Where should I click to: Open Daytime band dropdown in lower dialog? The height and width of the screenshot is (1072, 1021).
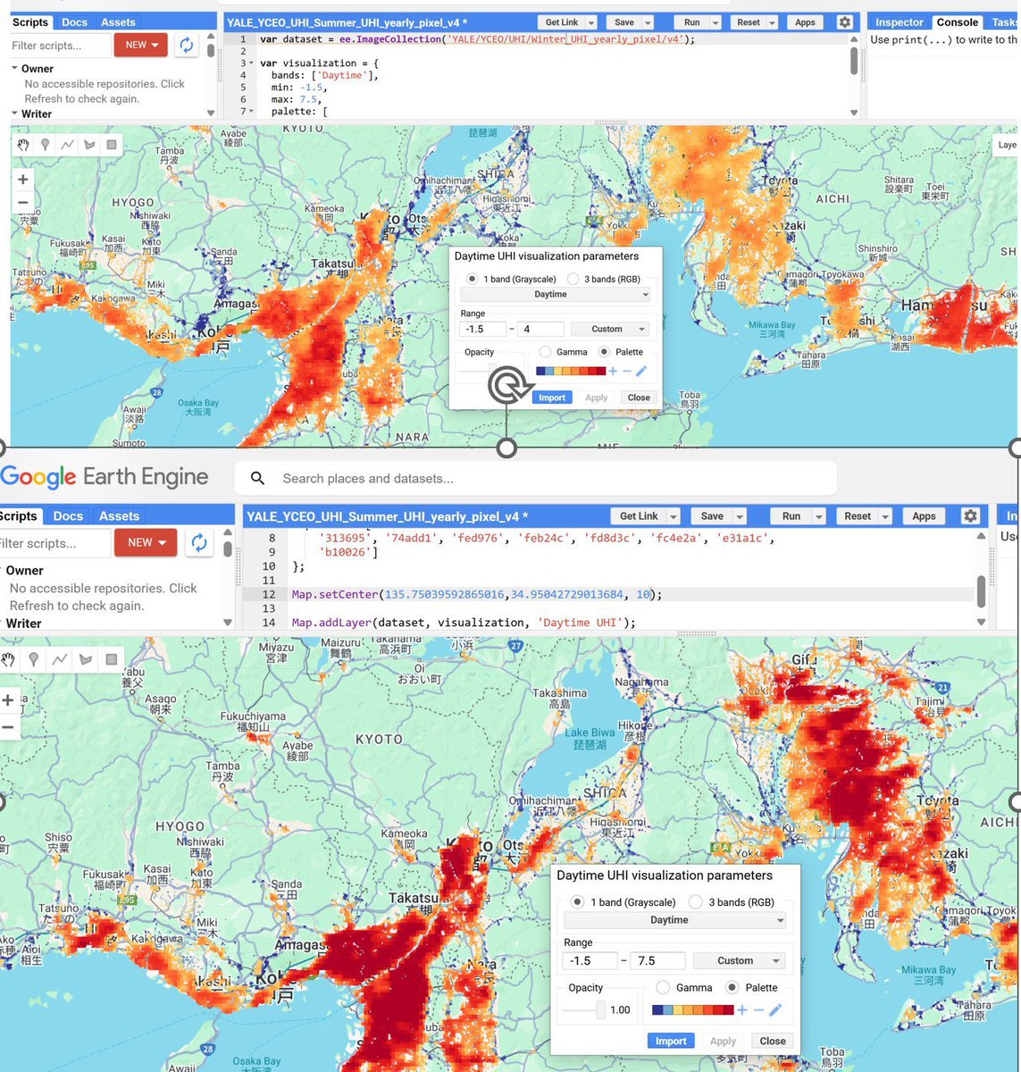click(675, 920)
